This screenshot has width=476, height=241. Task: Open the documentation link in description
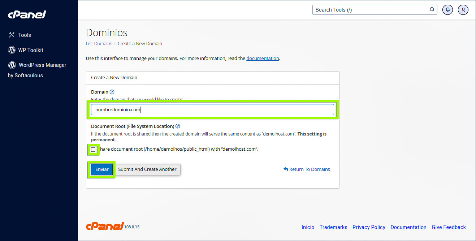click(263, 58)
